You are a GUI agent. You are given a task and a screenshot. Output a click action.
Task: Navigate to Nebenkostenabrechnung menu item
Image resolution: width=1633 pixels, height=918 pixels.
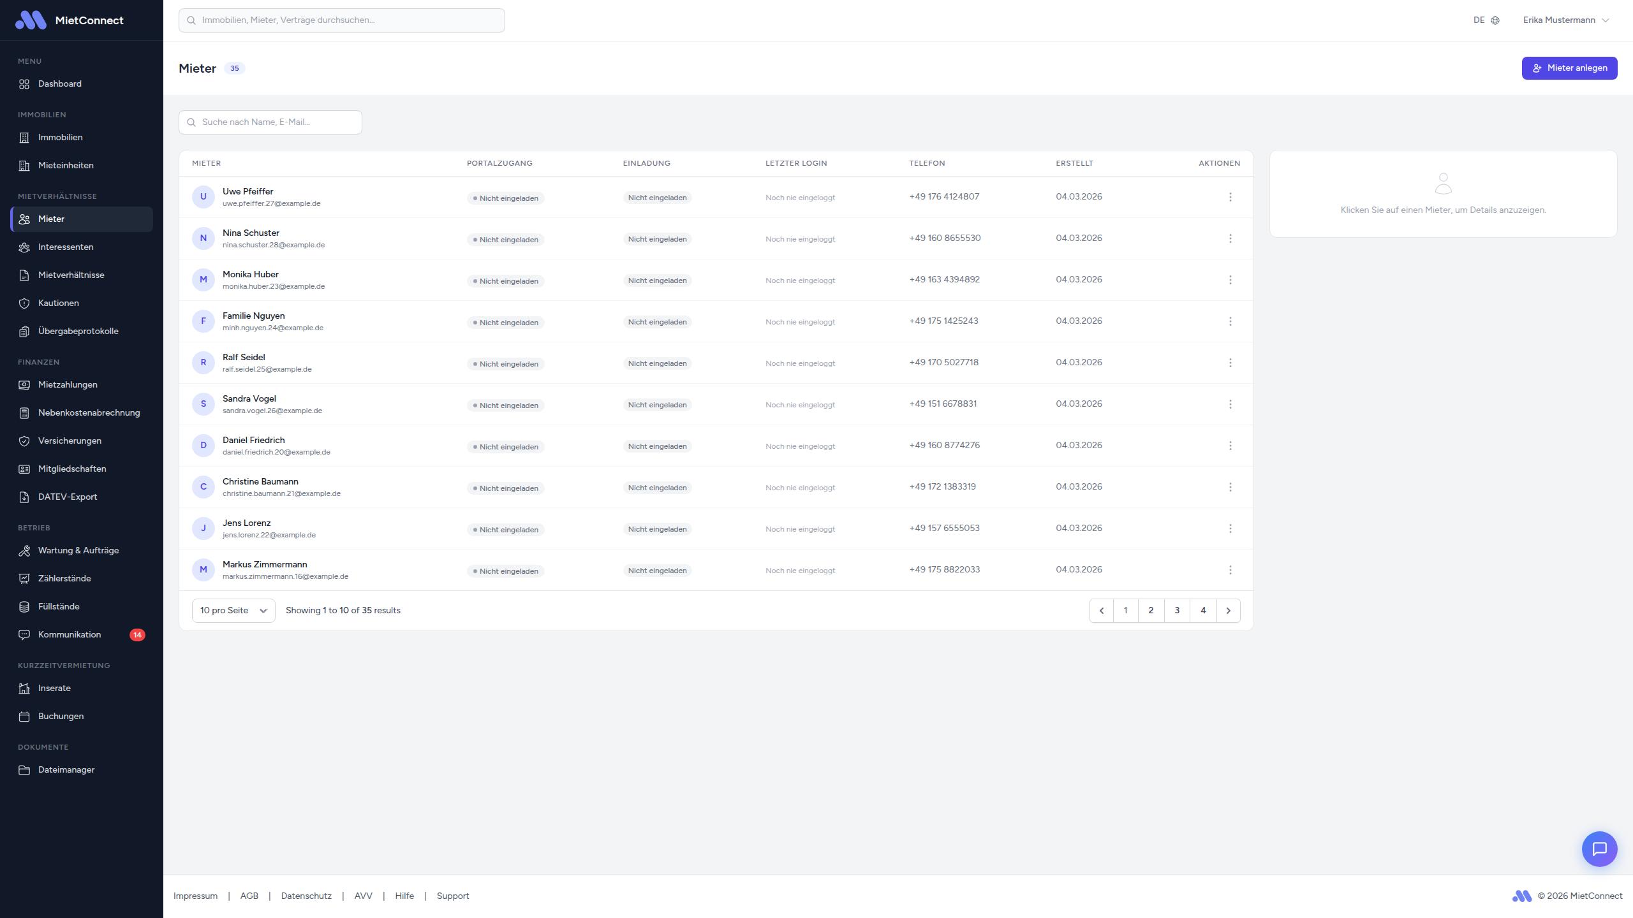pyautogui.click(x=89, y=412)
